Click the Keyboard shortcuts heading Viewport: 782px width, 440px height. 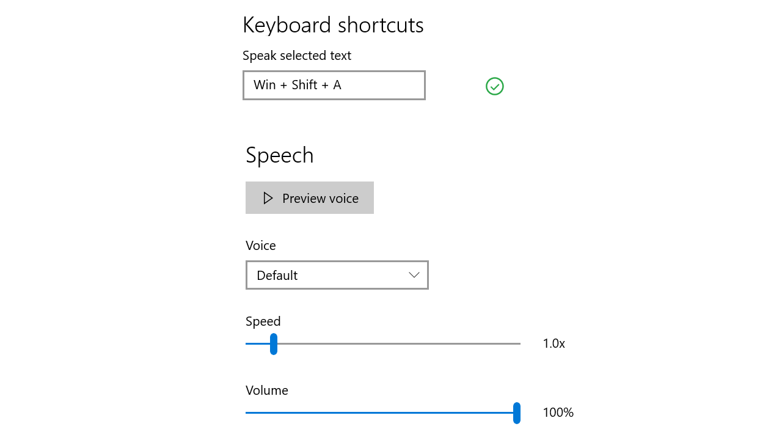[333, 25]
